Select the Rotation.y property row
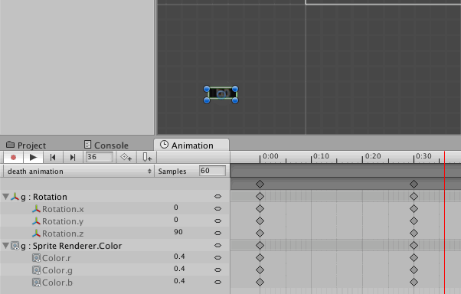 pos(115,221)
